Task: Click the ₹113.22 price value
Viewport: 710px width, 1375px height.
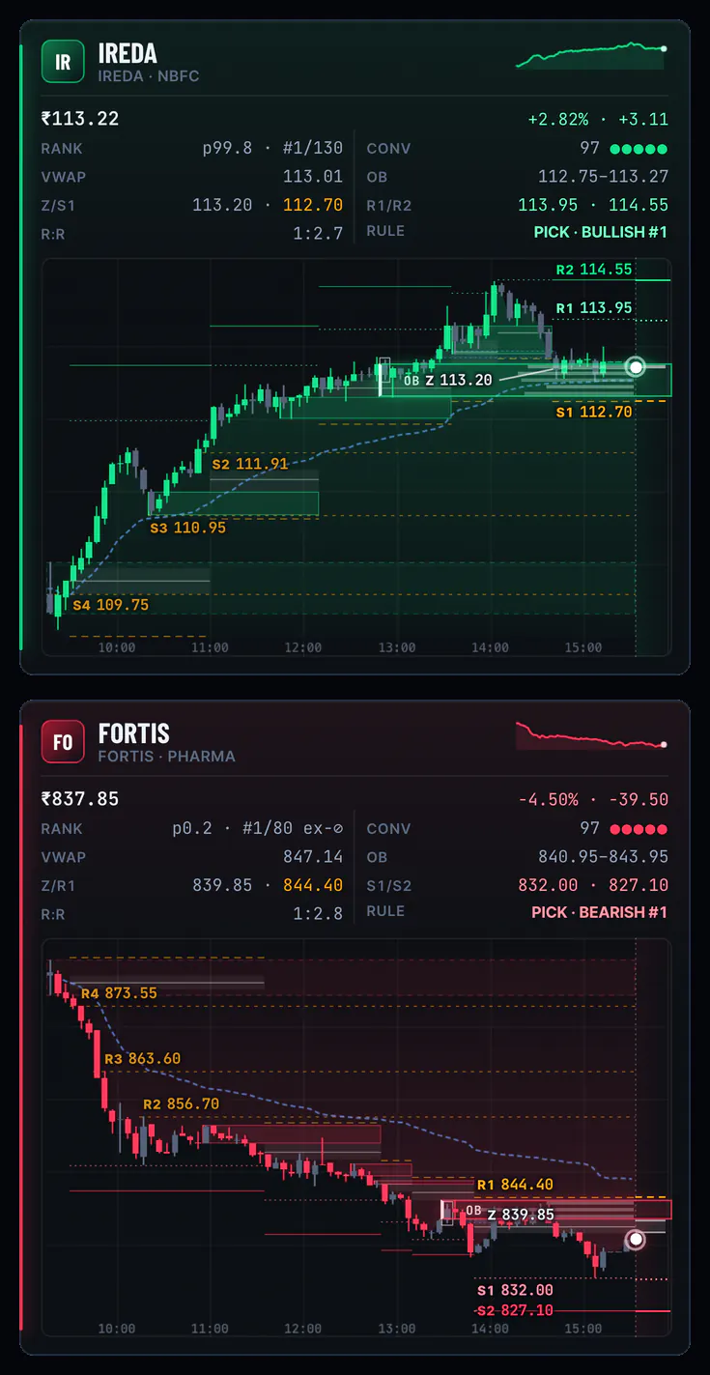Action: point(80,119)
